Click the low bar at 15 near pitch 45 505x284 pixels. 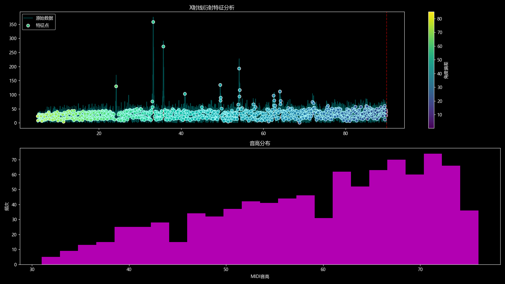coord(178,253)
